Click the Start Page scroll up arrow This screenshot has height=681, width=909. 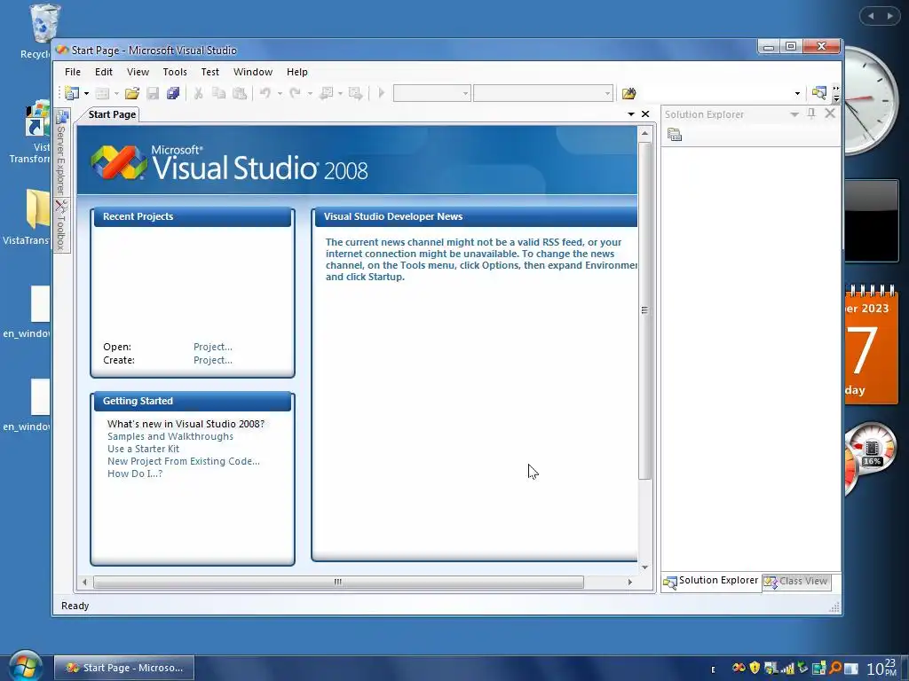click(644, 133)
